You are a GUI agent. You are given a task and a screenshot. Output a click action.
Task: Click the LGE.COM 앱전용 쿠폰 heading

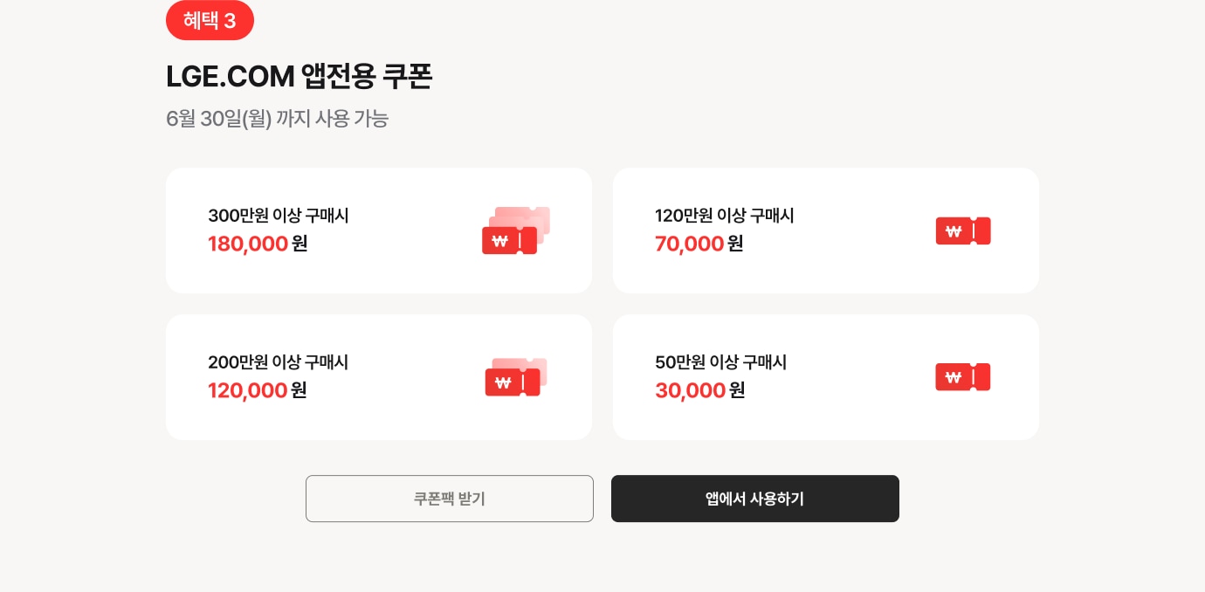click(x=300, y=77)
